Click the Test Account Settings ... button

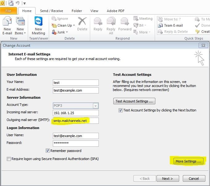click(x=134, y=101)
